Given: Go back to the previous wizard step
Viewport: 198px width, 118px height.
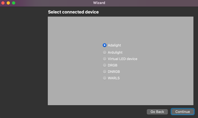Looking at the screenshot, I should pos(157,112).
